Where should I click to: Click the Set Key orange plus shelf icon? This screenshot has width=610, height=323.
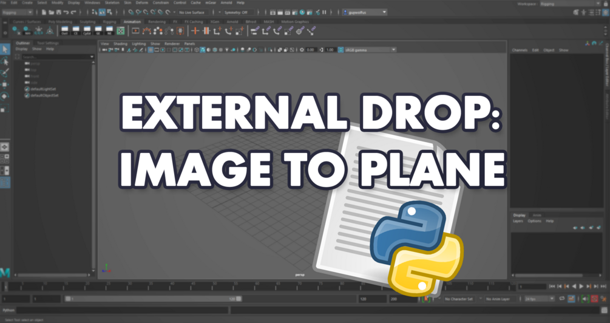pos(195,31)
